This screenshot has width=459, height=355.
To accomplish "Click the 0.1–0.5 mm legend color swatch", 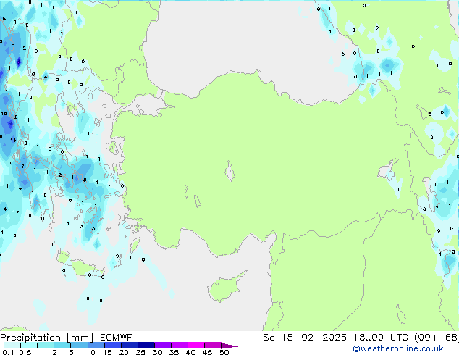I will pos(12,346).
